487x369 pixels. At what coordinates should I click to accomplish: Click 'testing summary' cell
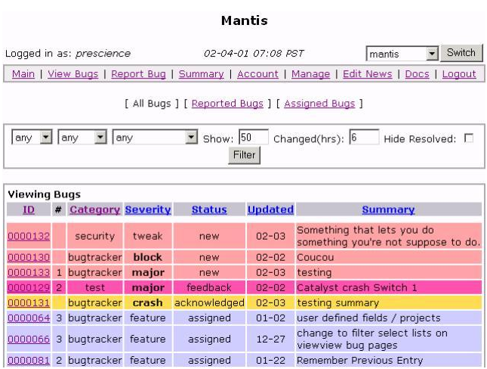click(x=389, y=302)
